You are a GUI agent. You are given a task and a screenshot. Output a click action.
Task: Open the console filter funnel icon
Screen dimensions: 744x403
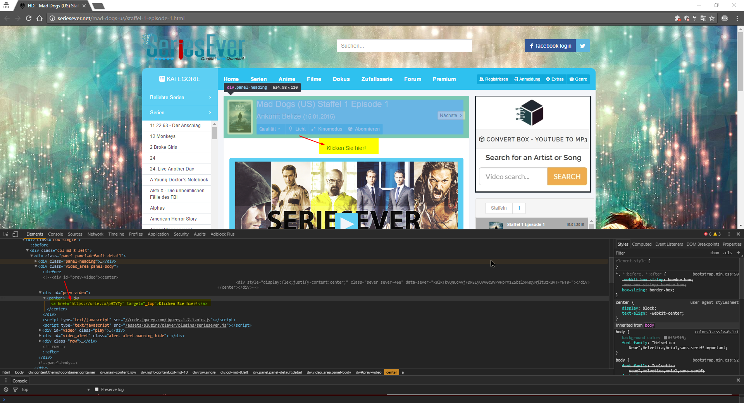pos(15,389)
